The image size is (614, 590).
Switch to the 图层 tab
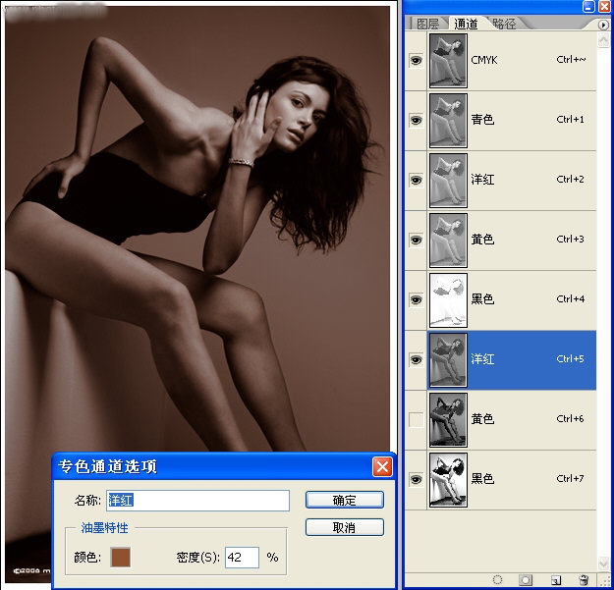427,24
